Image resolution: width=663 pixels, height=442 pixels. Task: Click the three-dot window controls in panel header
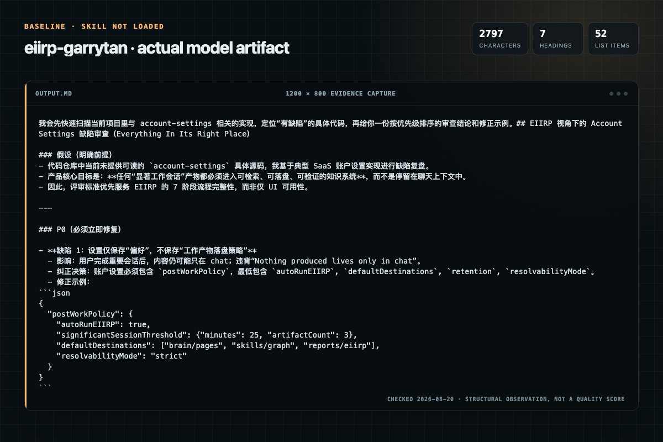(x=618, y=94)
